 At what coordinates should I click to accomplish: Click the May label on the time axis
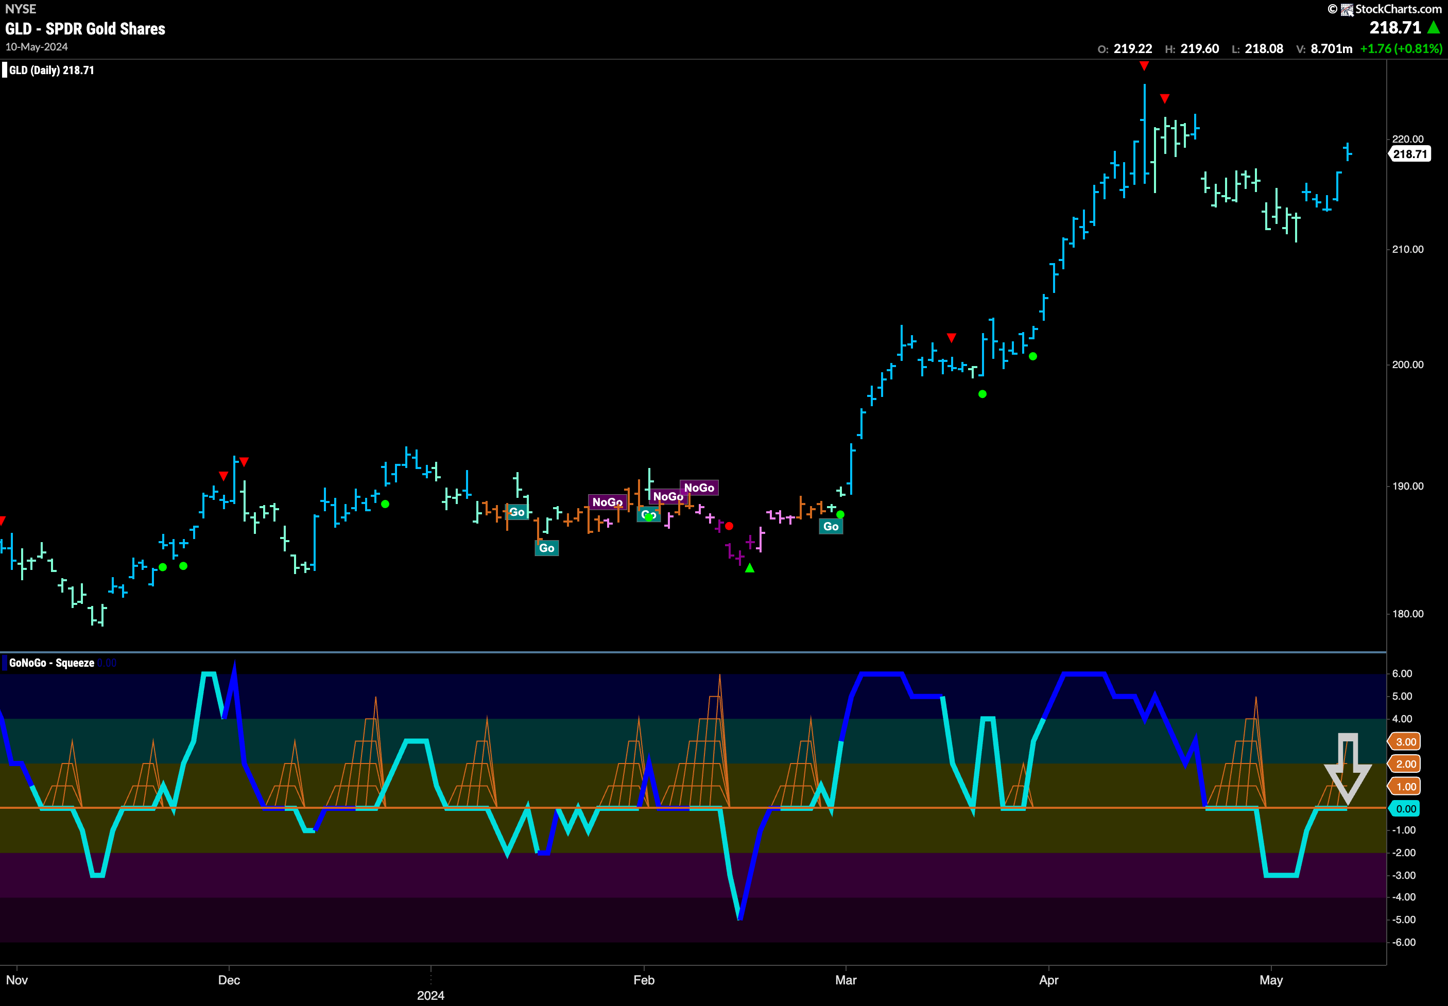[x=1271, y=980]
